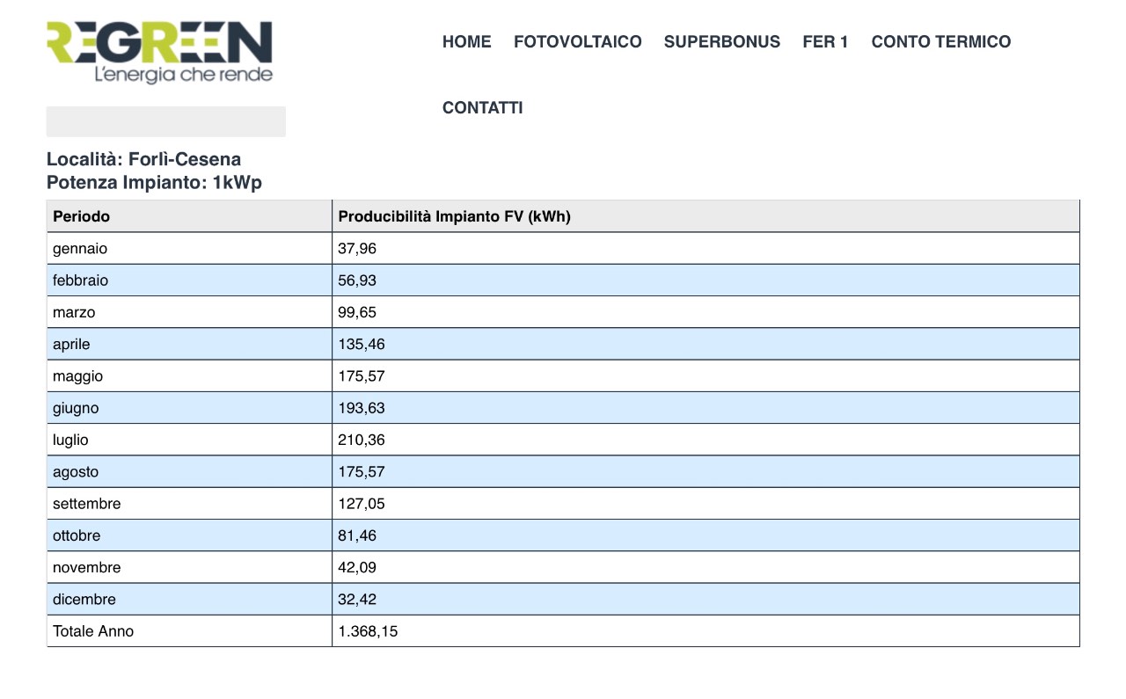Screen dimensions: 1126x699
Task: Open the HOME menu item
Action: click(466, 41)
